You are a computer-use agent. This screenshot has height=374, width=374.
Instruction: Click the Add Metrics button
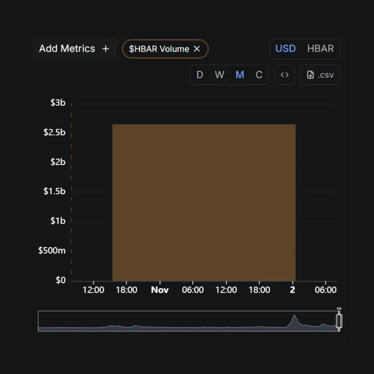pyautogui.click(x=74, y=49)
